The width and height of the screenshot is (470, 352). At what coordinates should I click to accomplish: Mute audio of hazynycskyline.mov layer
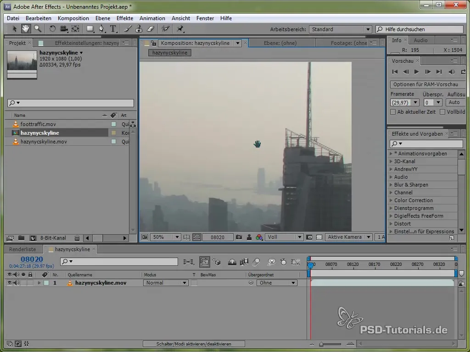click(x=16, y=283)
